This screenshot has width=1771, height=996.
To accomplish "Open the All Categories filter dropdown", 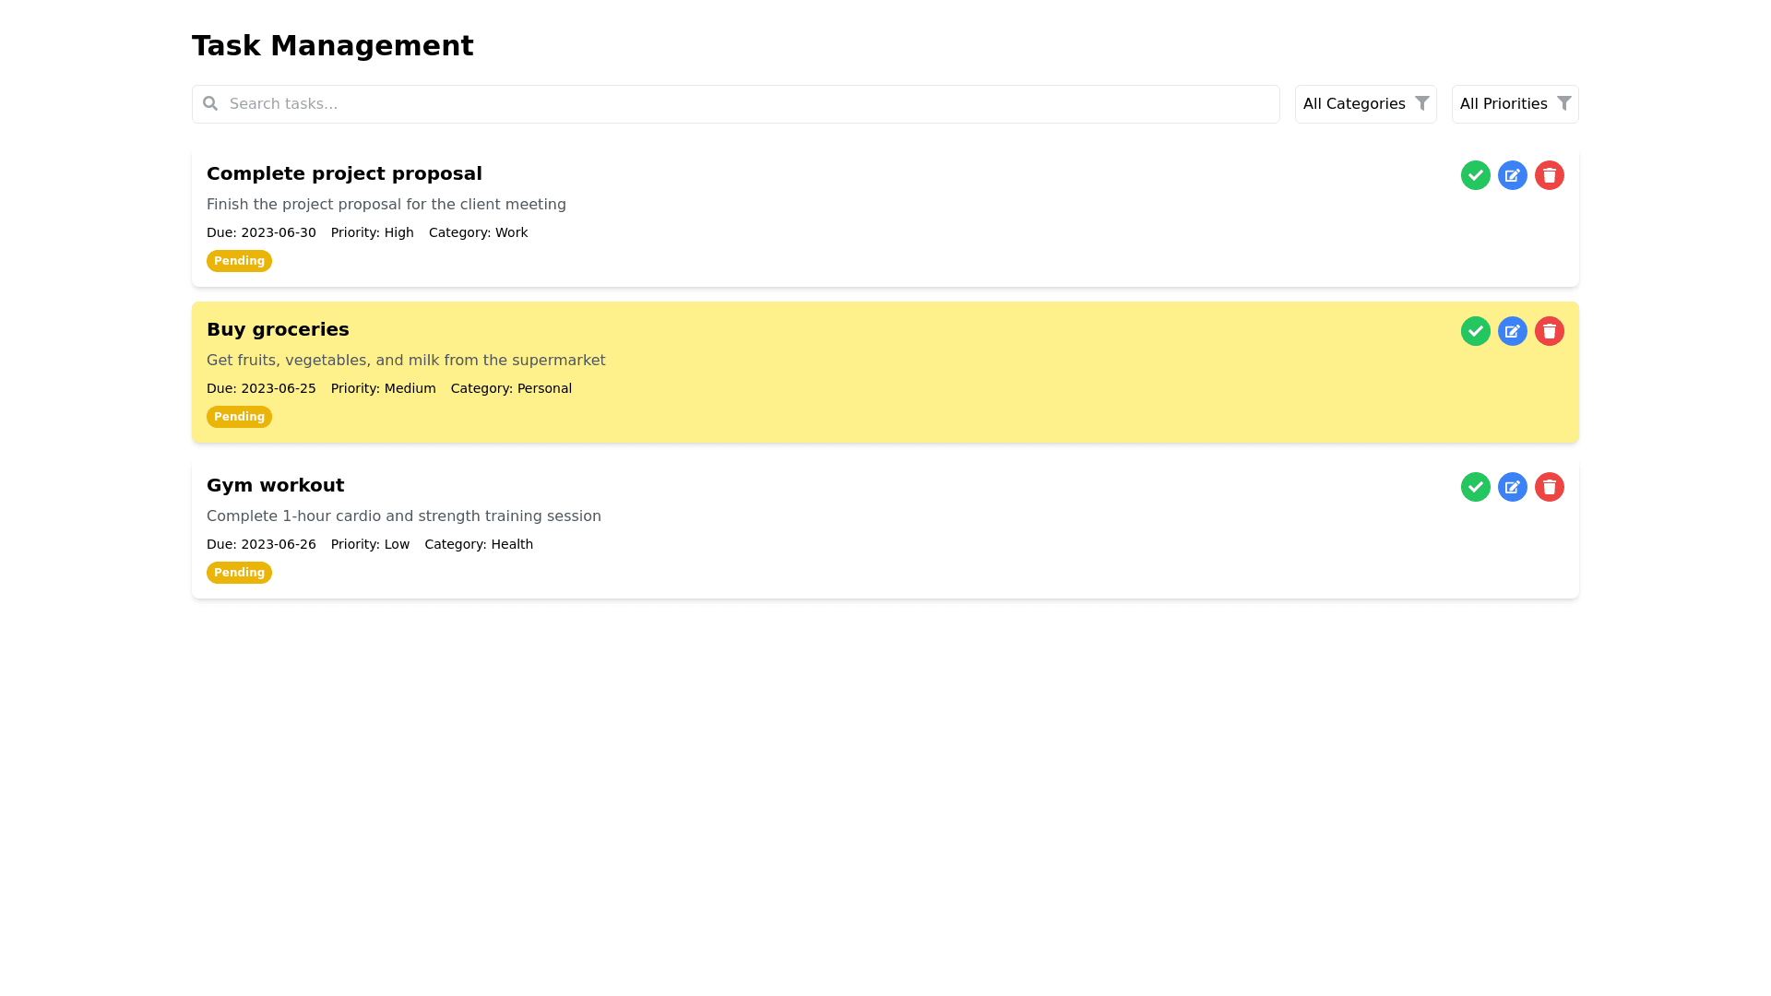I will tap(1353, 104).
